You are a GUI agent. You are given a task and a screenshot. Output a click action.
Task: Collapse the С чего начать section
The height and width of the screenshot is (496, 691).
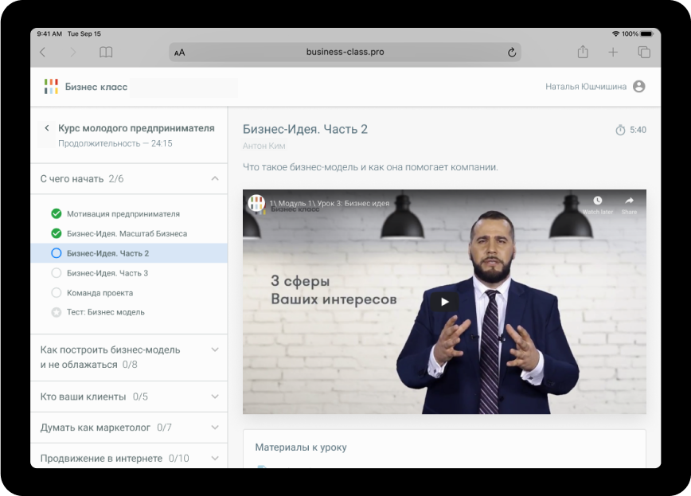pyautogui.click(x=215, y=179)
